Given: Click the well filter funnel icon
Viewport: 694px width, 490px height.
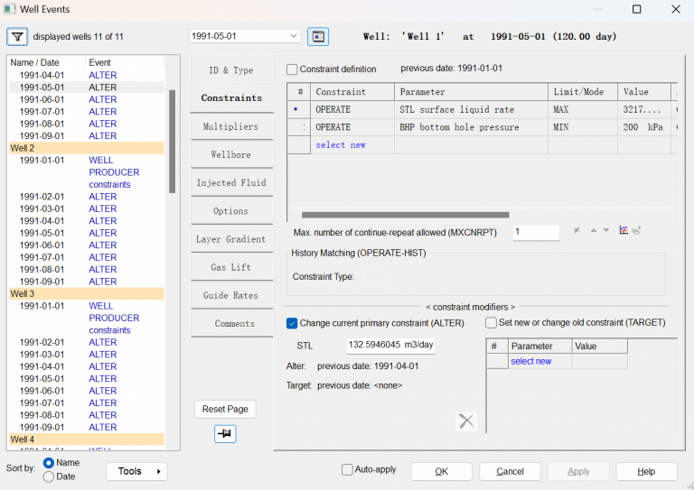Looking at the screenshot, I should [18, 37].
